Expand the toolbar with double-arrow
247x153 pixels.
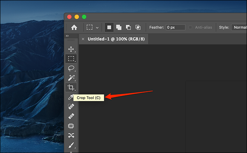pos(67,36)
